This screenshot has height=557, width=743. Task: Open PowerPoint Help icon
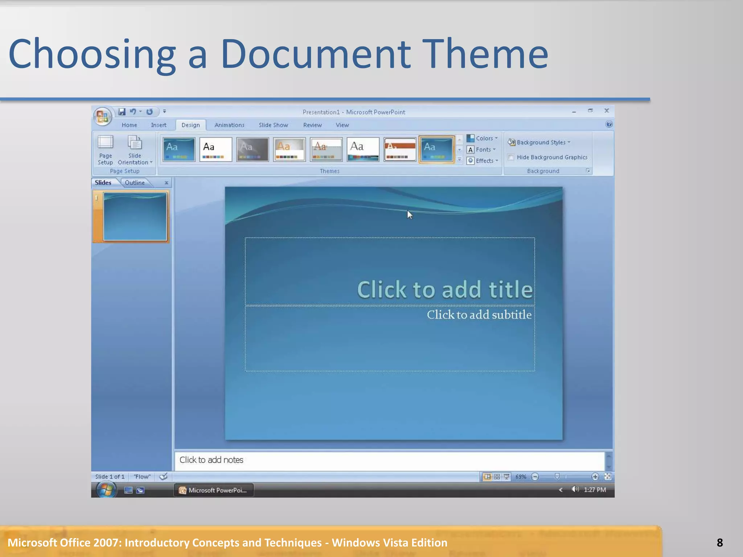click(x=609, y=124)
